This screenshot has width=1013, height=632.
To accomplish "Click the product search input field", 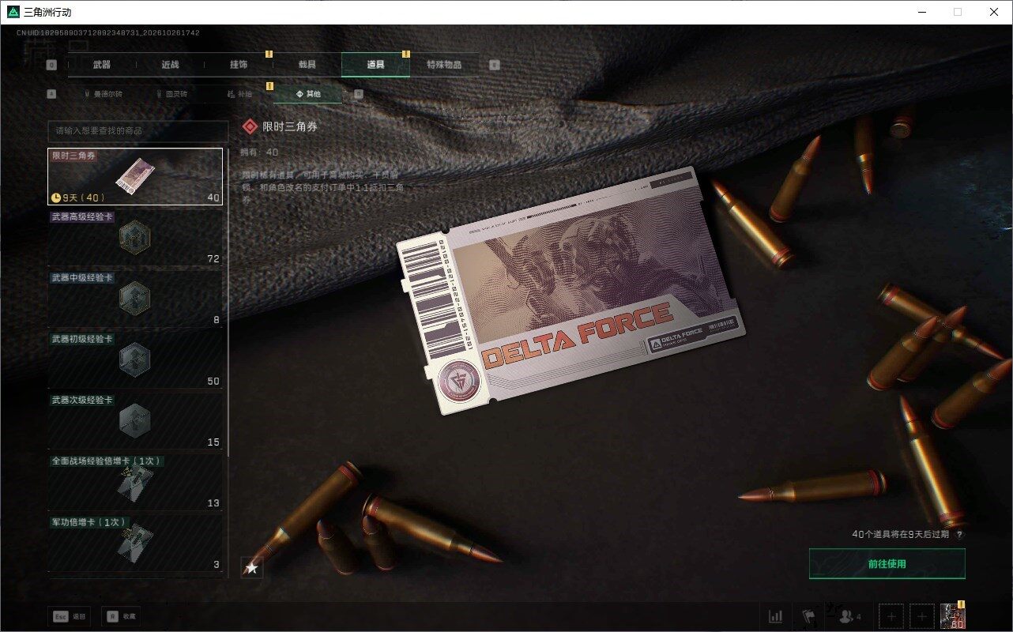I will (137, 130).
